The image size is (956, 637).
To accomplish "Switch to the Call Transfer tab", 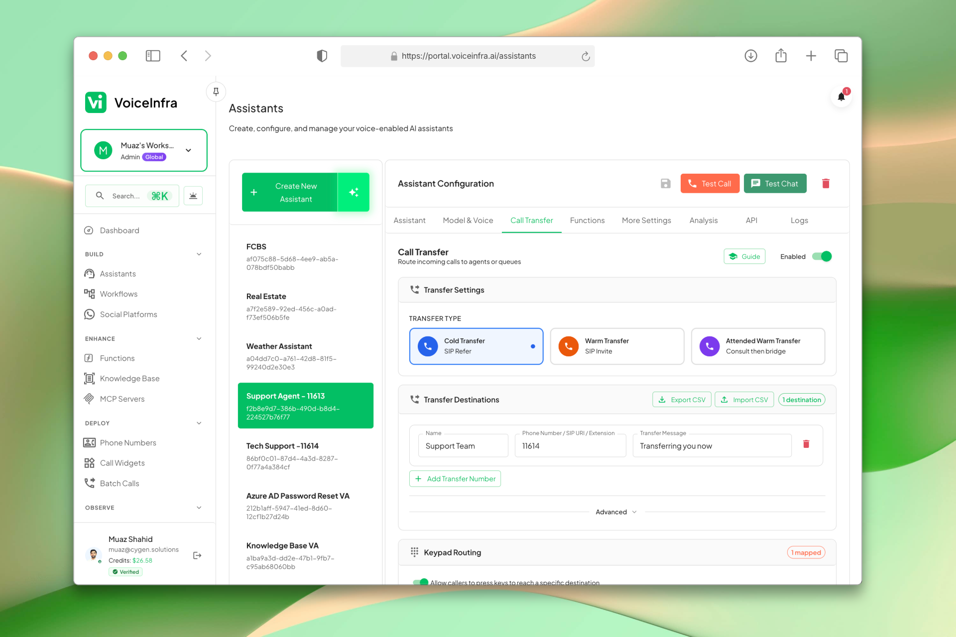I will click(531, 220).
